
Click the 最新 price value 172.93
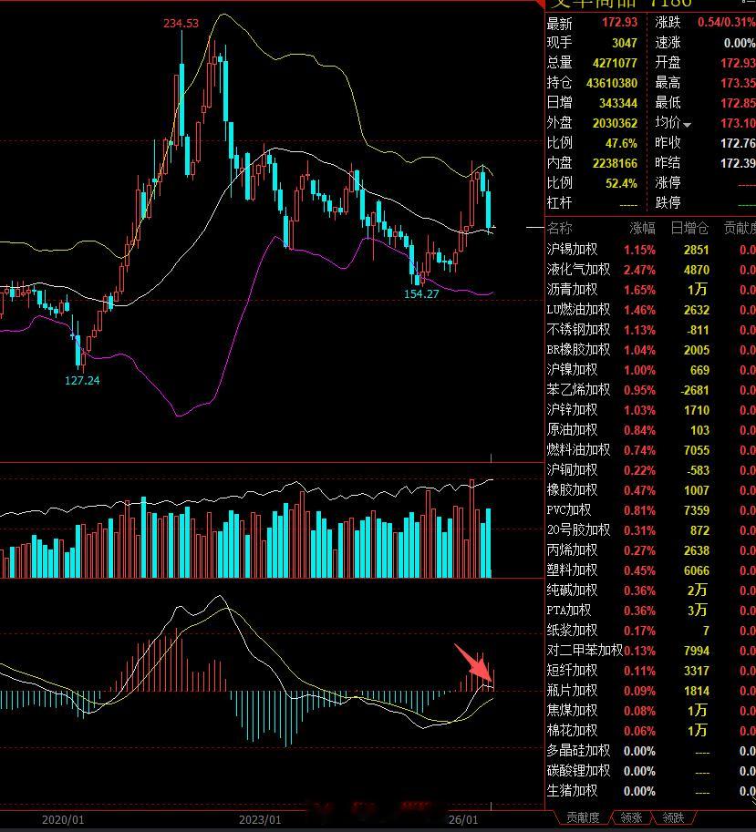coord(619,22)
